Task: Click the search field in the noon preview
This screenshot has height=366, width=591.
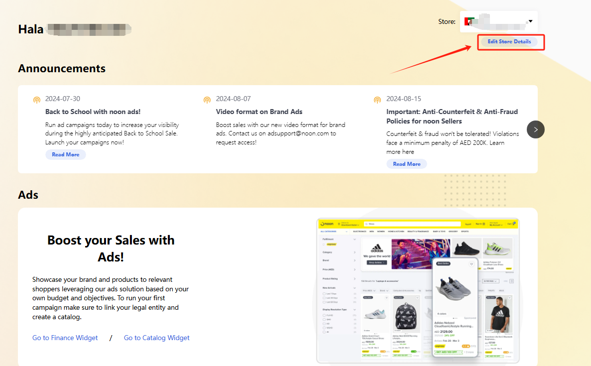Action: (x=412, y=224)
